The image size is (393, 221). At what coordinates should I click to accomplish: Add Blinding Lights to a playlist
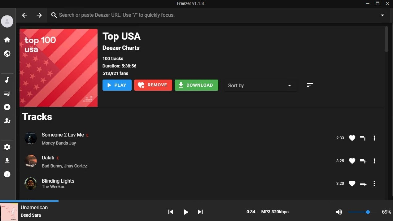(363, 184)
